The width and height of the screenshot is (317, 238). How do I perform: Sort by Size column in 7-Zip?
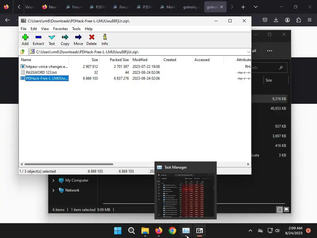point(84,60)
